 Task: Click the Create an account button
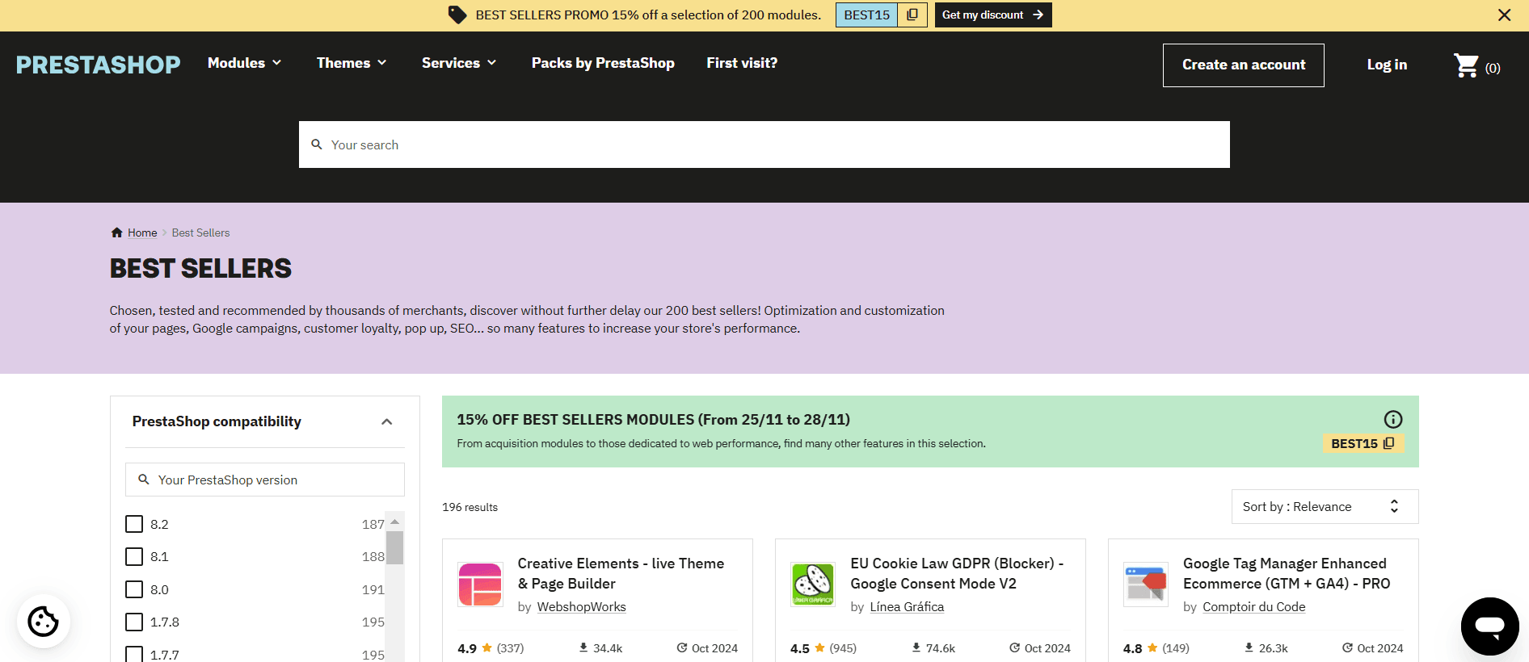point(1243,65)
